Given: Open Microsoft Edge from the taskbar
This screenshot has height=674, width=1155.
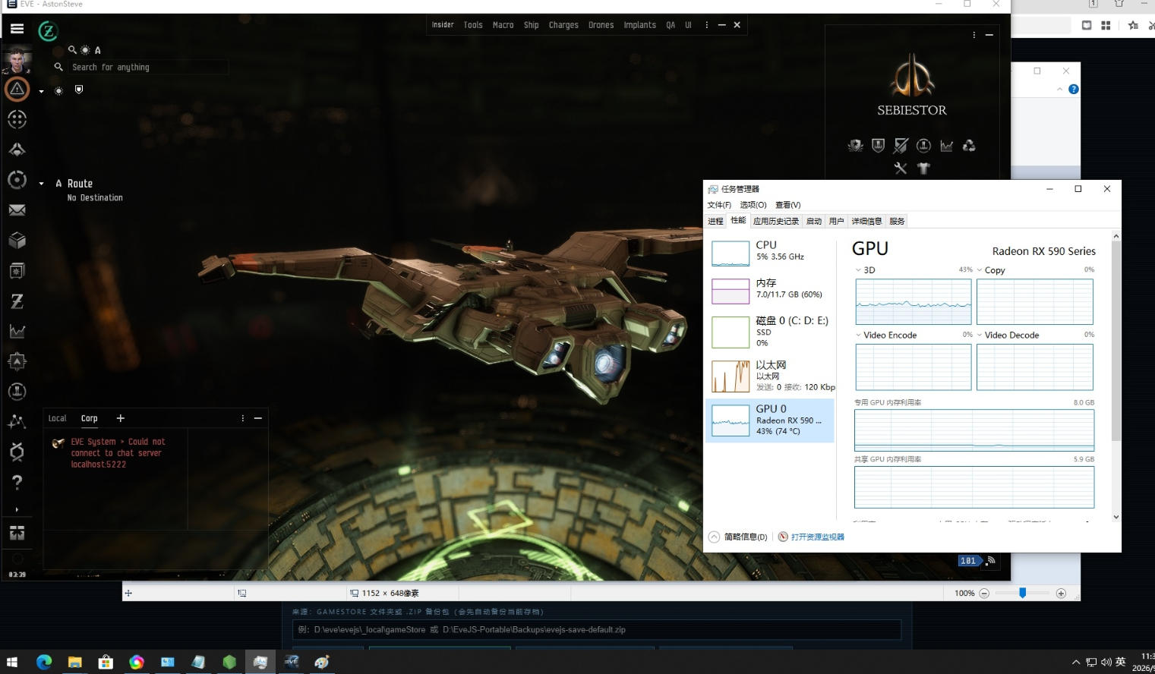Looking at the screenshot, I should click(x=44, y=662).
